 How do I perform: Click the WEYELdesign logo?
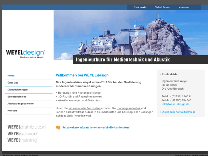(25, 54)
